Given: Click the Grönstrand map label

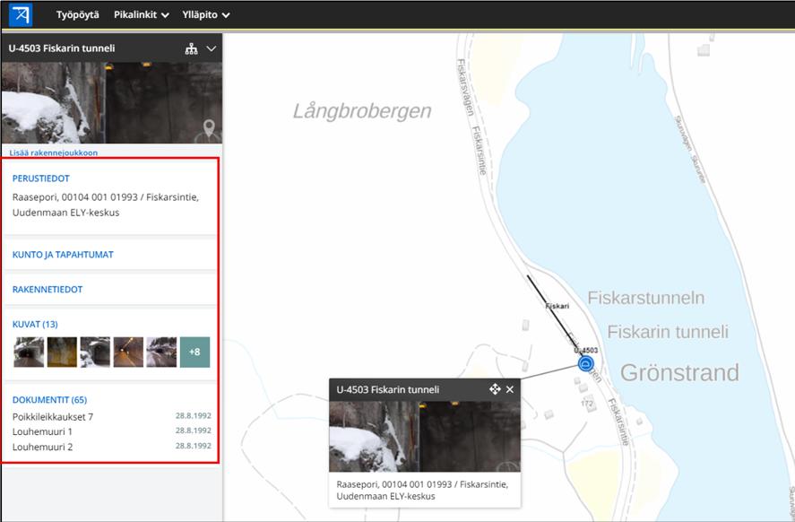Looking at the screenshot, I should (x=679, y=373).
